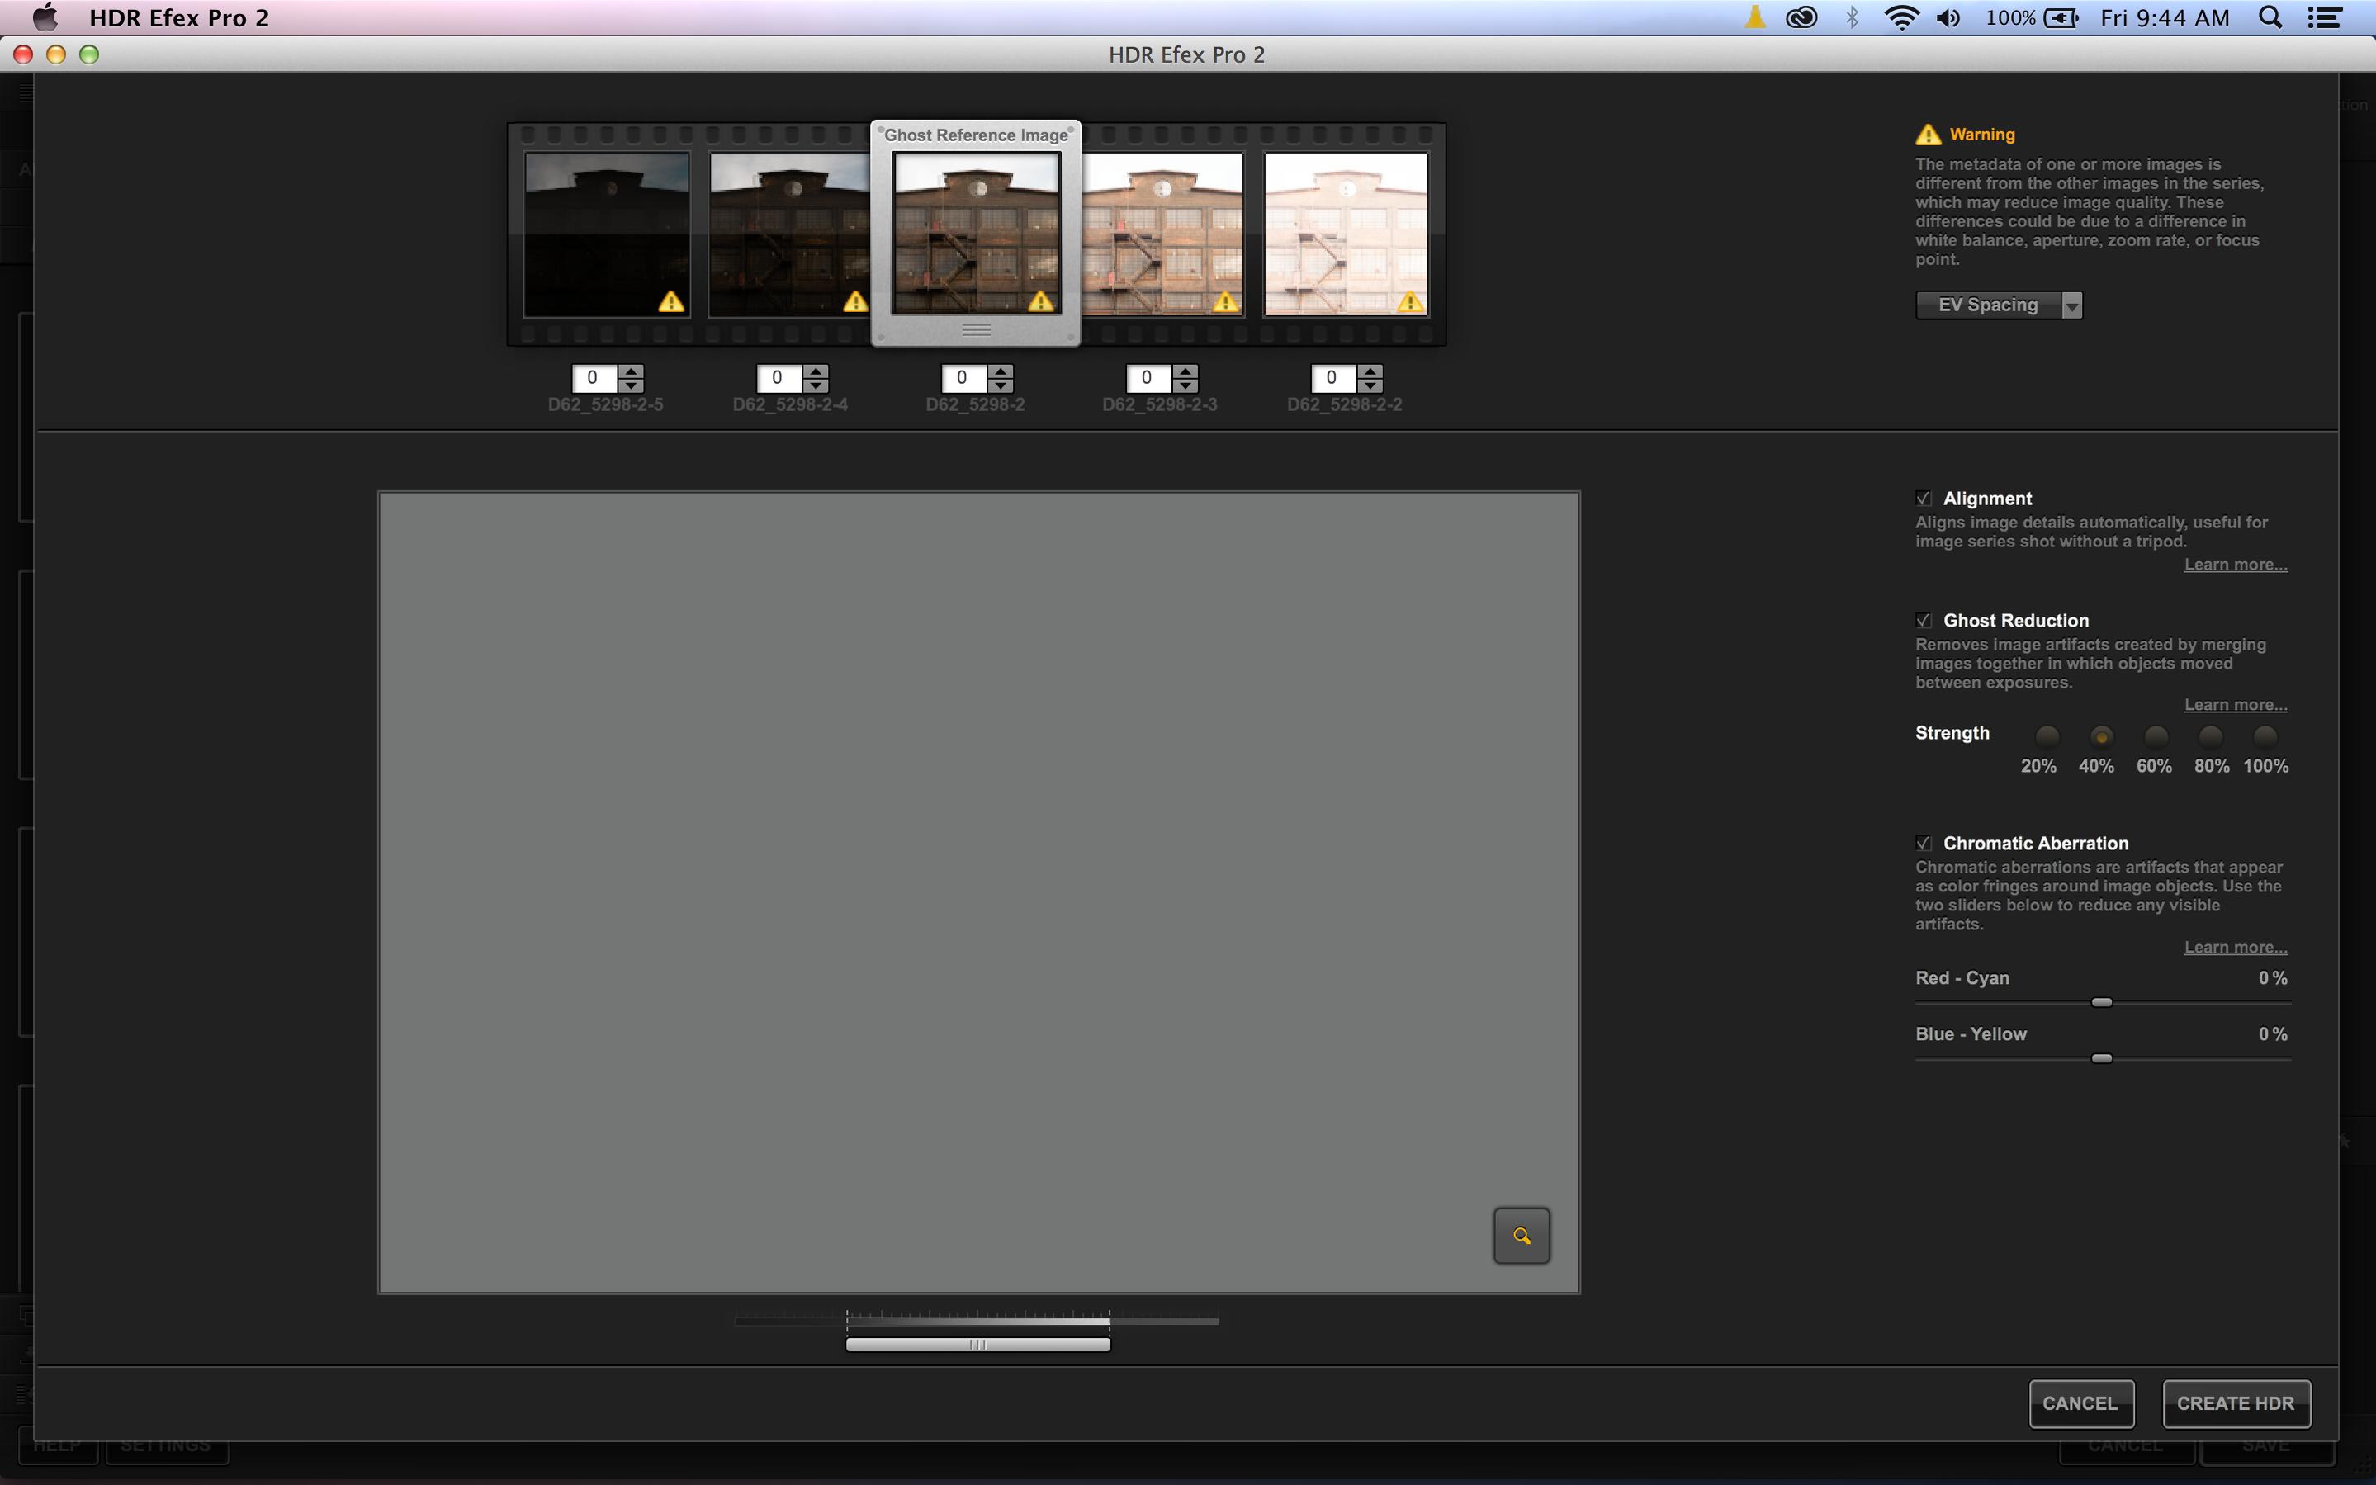Image resolution: width=2376 pixels, height=1485 pixels.
Task: Open Spotlight search in menu bar
Action: click(2270, 17)
